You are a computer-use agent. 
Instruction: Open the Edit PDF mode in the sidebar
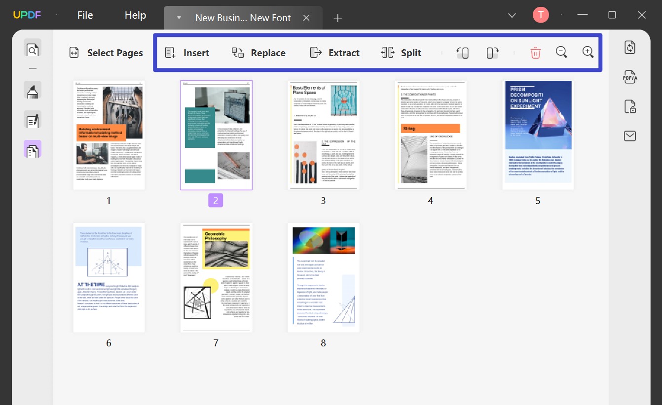[33, 120]
